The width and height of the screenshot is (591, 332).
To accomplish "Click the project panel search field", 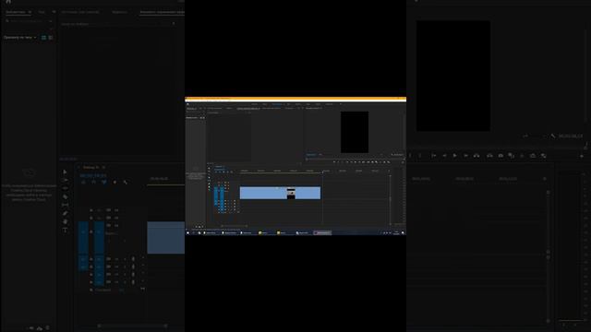I will pos(29,21).
